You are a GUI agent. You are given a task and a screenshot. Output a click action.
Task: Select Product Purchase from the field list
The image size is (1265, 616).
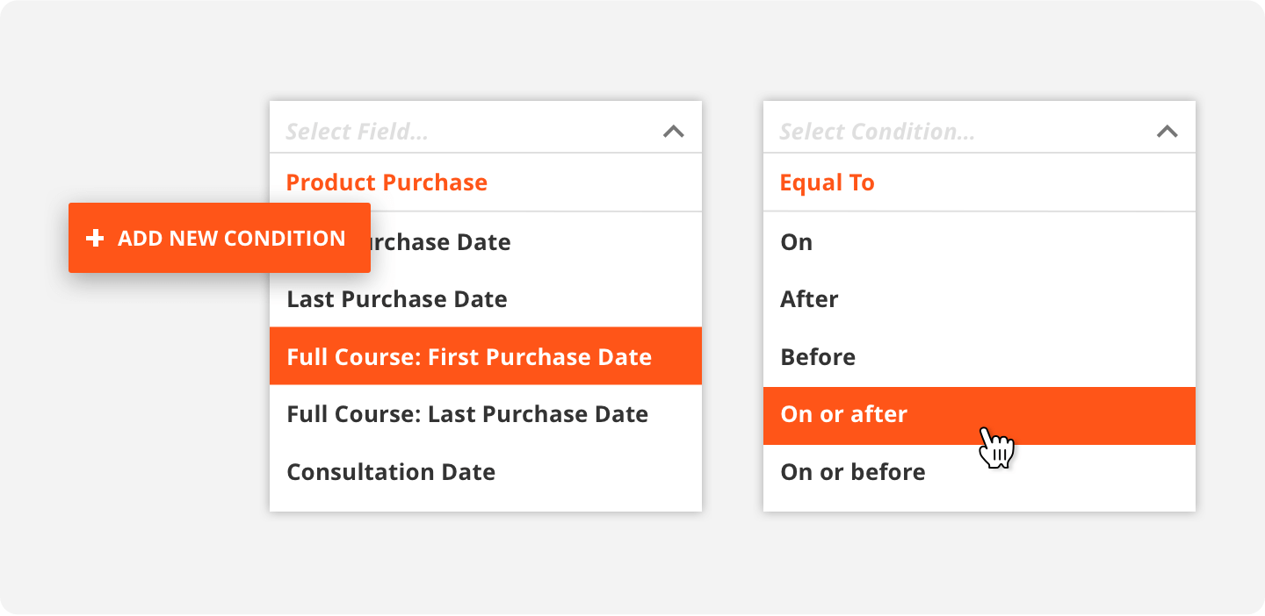(387, 182)
